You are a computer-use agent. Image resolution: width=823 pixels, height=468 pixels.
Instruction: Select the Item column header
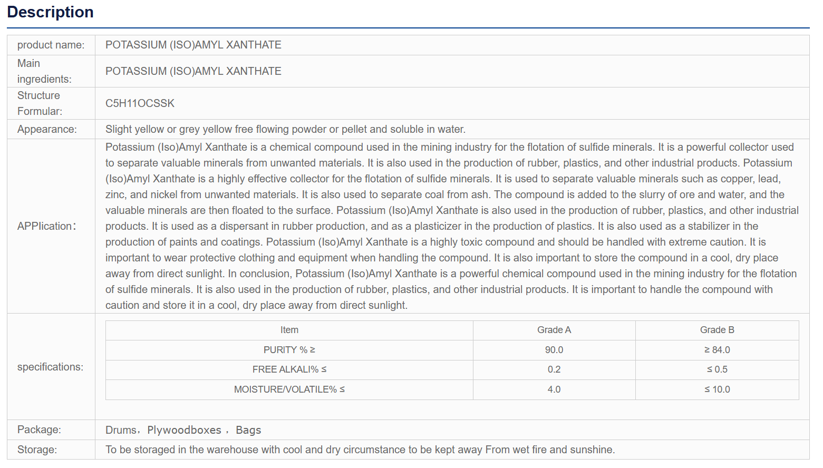click(x=289, y=330)
